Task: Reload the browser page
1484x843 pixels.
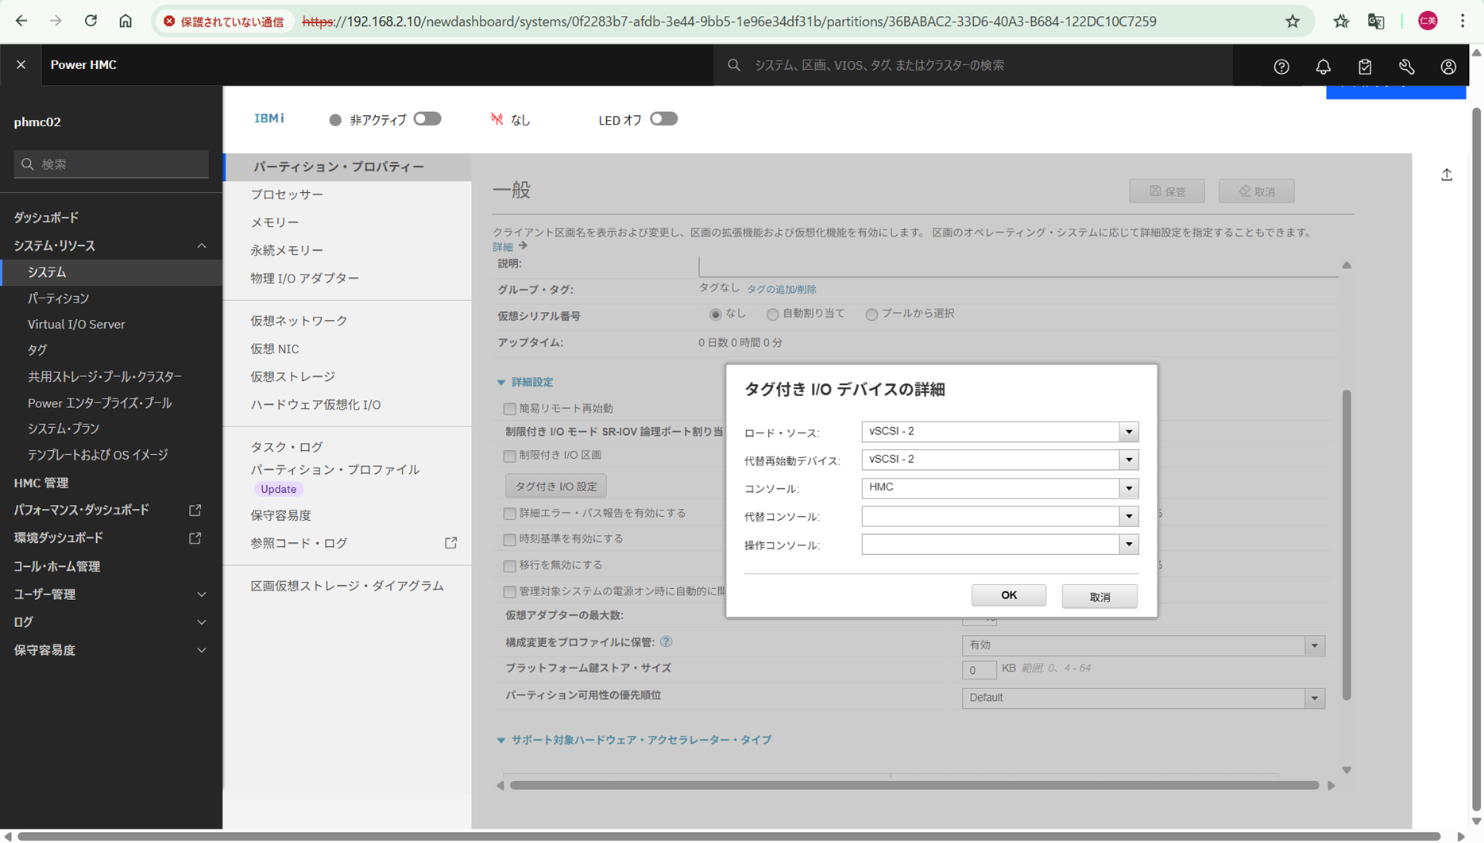Action: [91, 21]
